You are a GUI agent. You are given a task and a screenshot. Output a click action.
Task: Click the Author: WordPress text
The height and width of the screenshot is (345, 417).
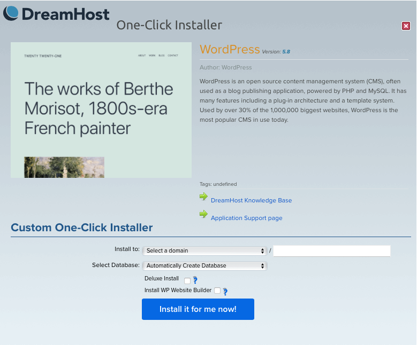click(x=225, y=67)
